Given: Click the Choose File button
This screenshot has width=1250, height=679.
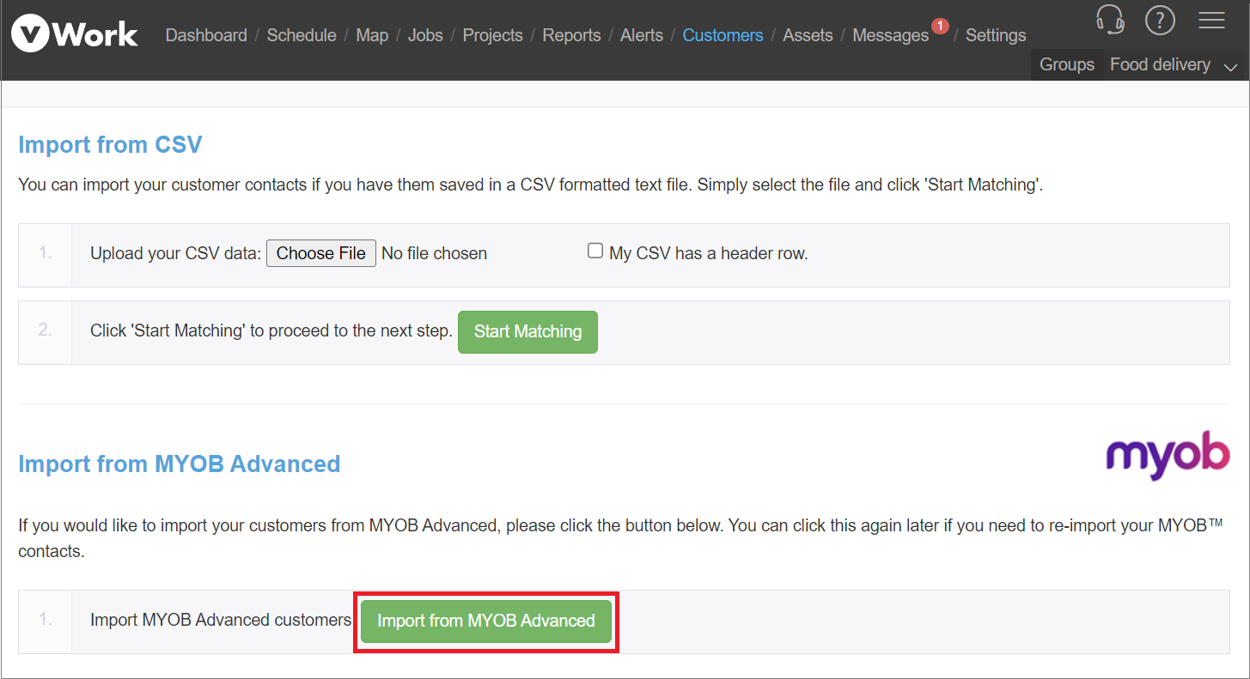Looking at the screenshot, I should pos(321,253).
